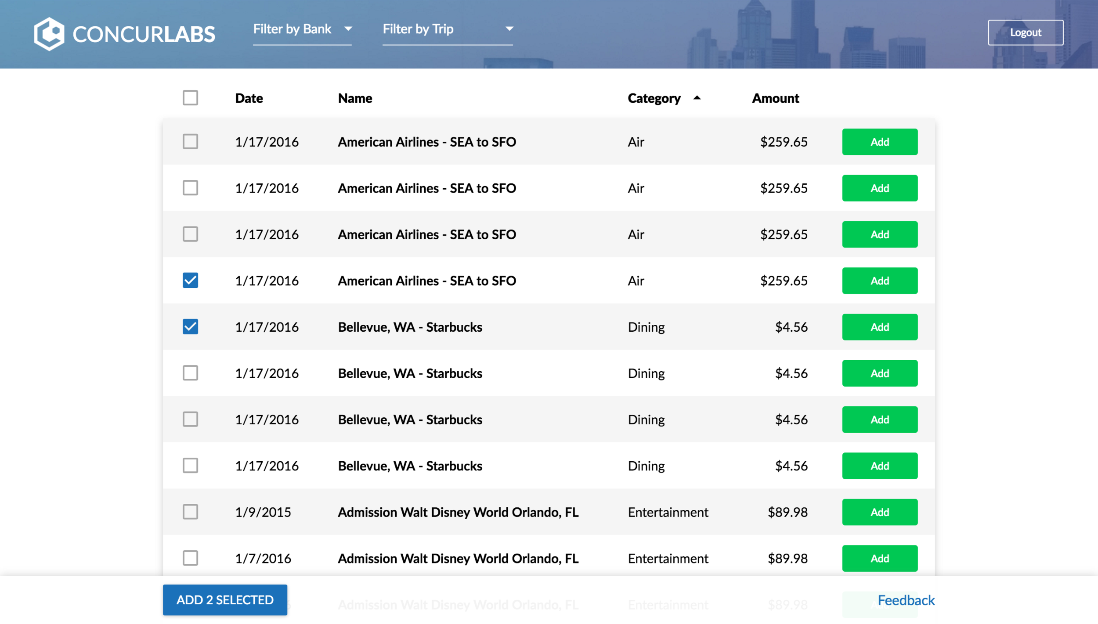1098x624 pixels.
Task: Click the $259.65 amount in the checked row
Action: coord(784,281)
